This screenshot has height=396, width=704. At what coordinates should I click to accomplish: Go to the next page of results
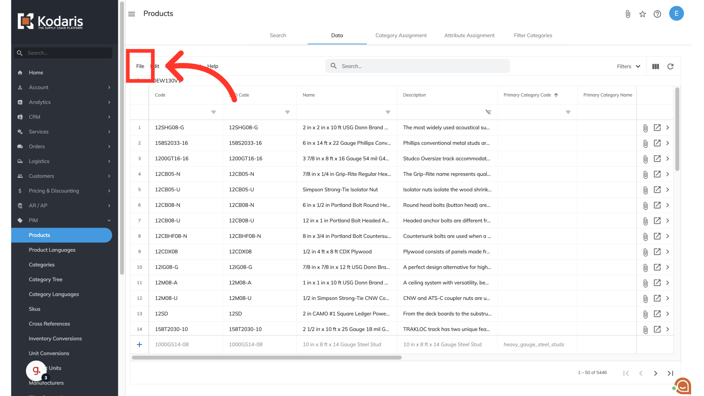[x=655, y=373]
